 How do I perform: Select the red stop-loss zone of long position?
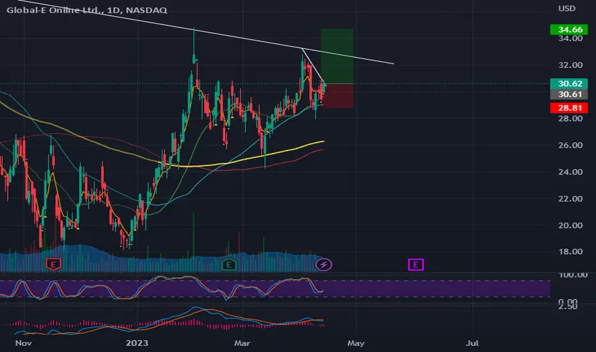(338, 96)
